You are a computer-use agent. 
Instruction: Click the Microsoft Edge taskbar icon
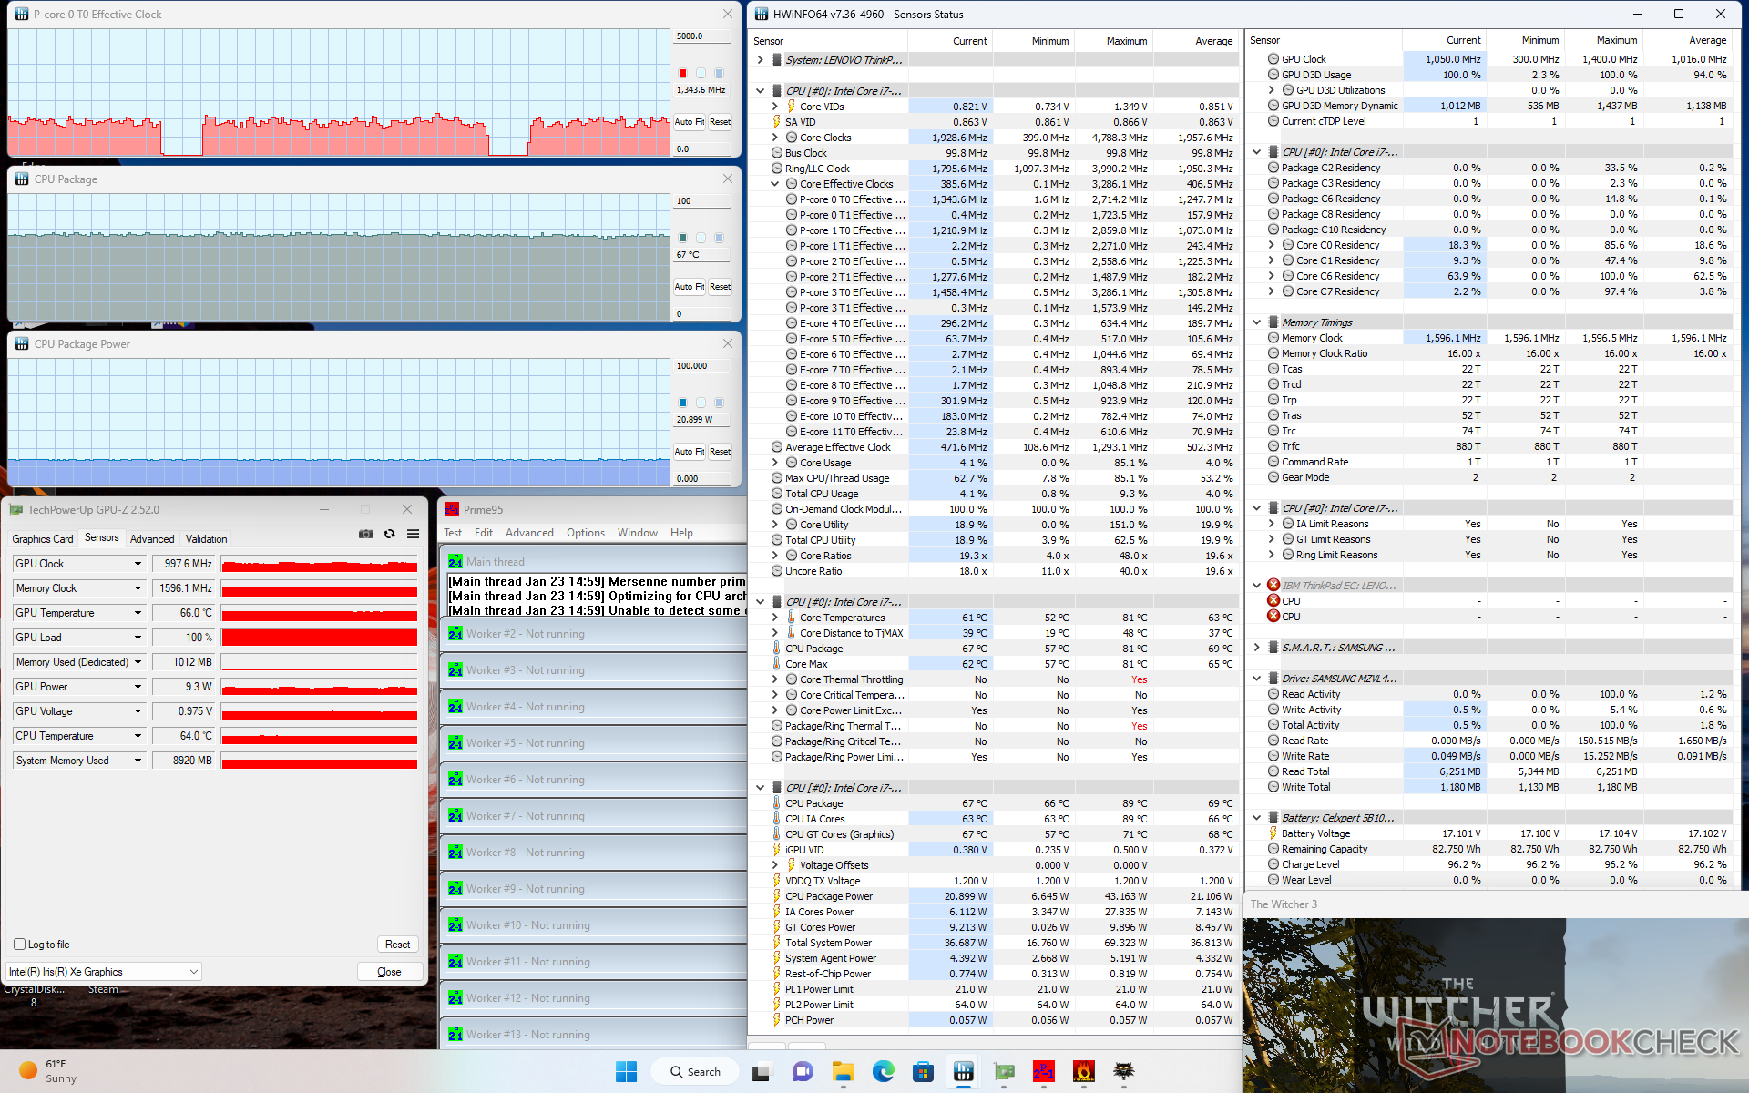(883, 1072)
